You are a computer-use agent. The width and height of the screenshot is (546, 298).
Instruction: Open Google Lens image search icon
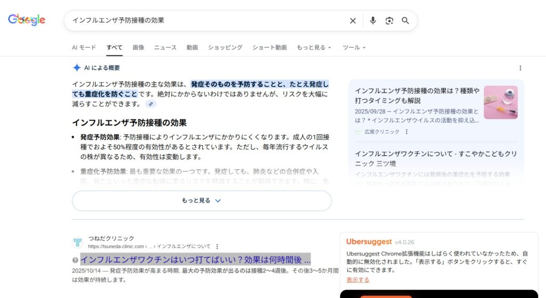tap(389, 21)
